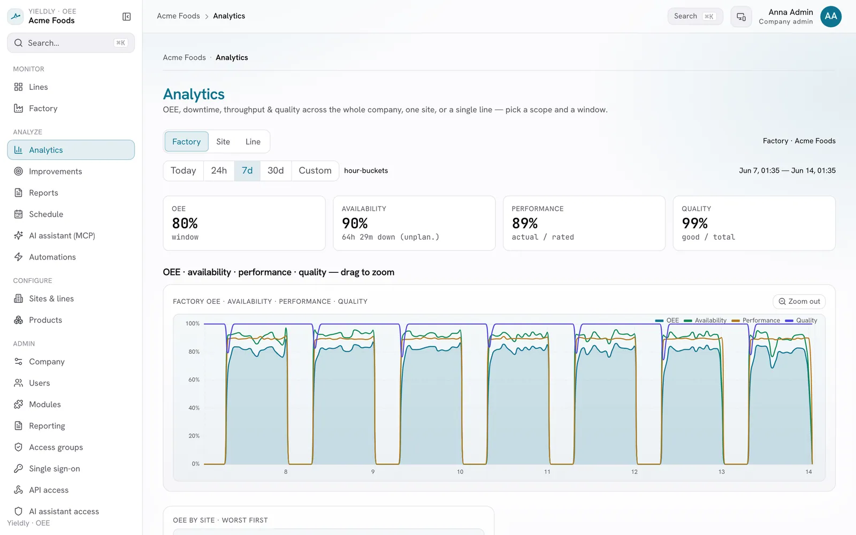Viewport: 856px width, 535px height.
Task: Open the Lines page from sidebar
Action: (x=71, y=87)
